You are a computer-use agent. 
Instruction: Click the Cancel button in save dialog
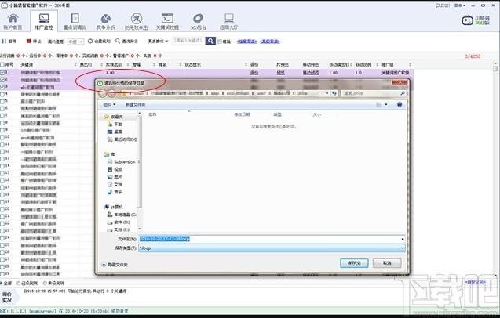click(x=387, y=263)
